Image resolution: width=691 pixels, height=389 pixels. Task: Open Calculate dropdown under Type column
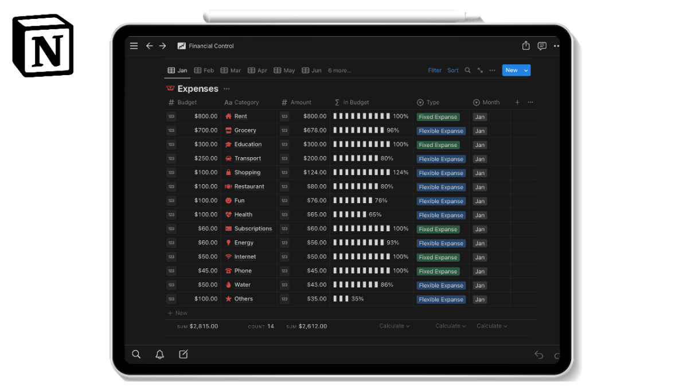pos(451,326)
